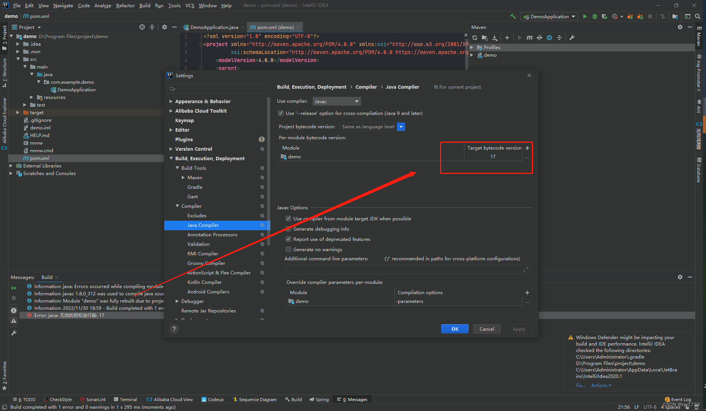The image size is (706, 411).
Task: Toggle Report use of deprecated features
Action: pyautogui.click(x=288, y=239)
